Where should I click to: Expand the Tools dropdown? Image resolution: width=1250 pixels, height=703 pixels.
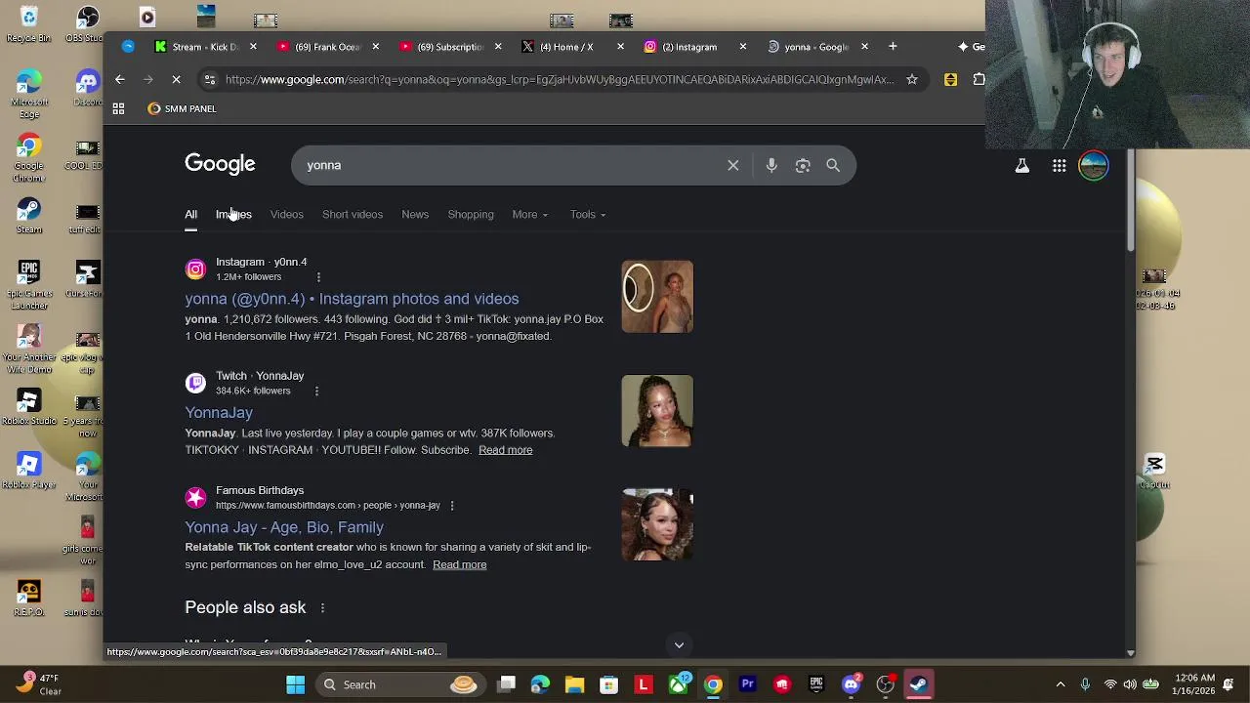point(588,214)
